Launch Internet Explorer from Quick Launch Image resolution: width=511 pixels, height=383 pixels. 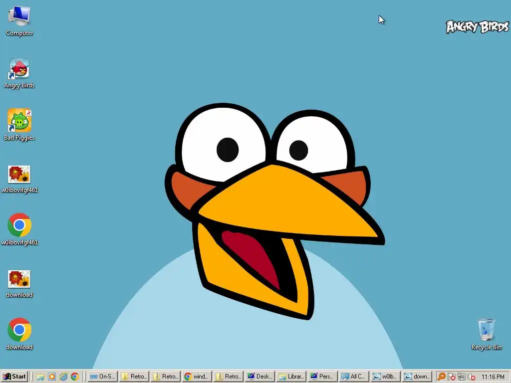coord(63,377)
